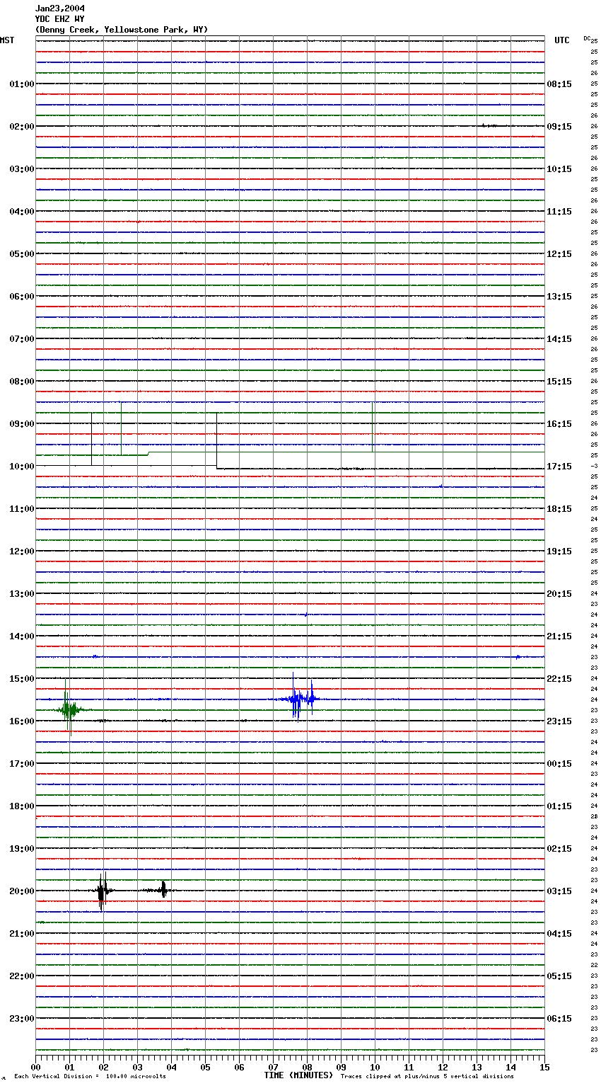
Task: Click the 16:15 UTC time label
Action: click(x=559, y=424)
